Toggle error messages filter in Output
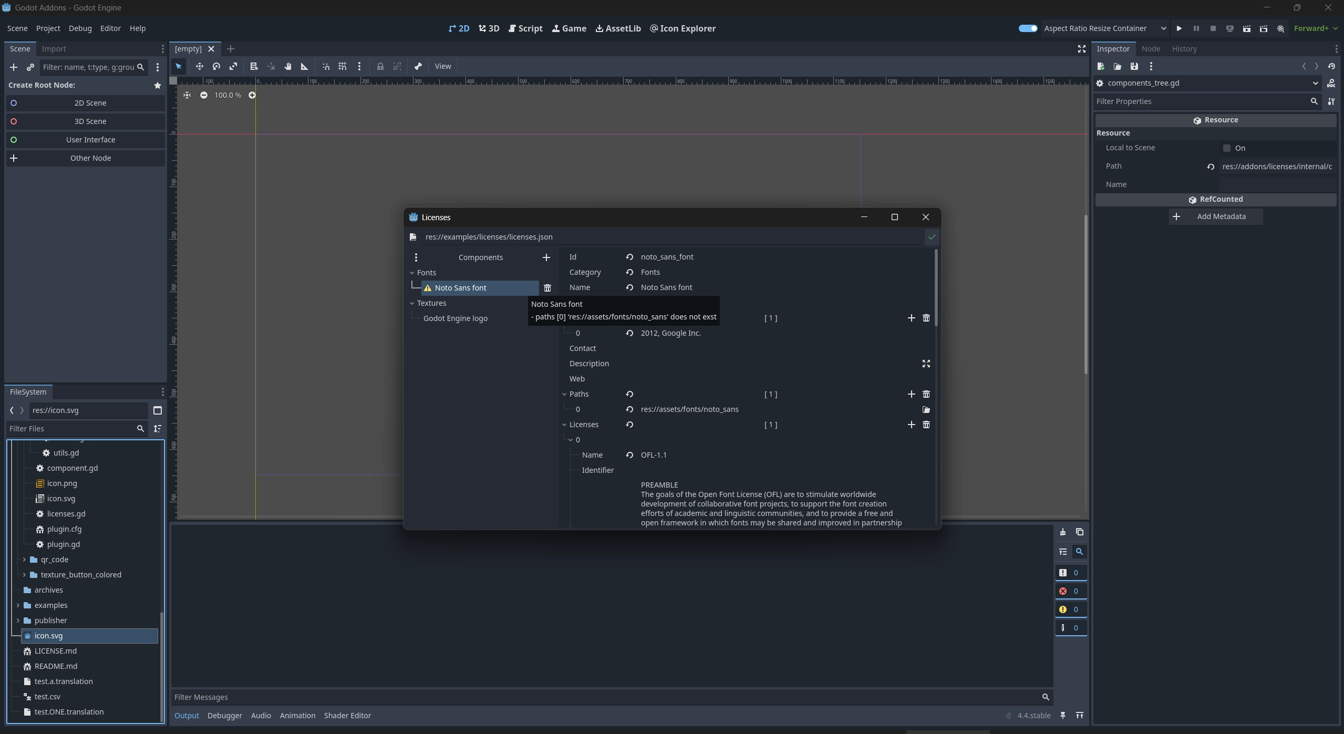Viewport: 1344px width, 734px height. pyautogui.click(x=1070, y=591)
